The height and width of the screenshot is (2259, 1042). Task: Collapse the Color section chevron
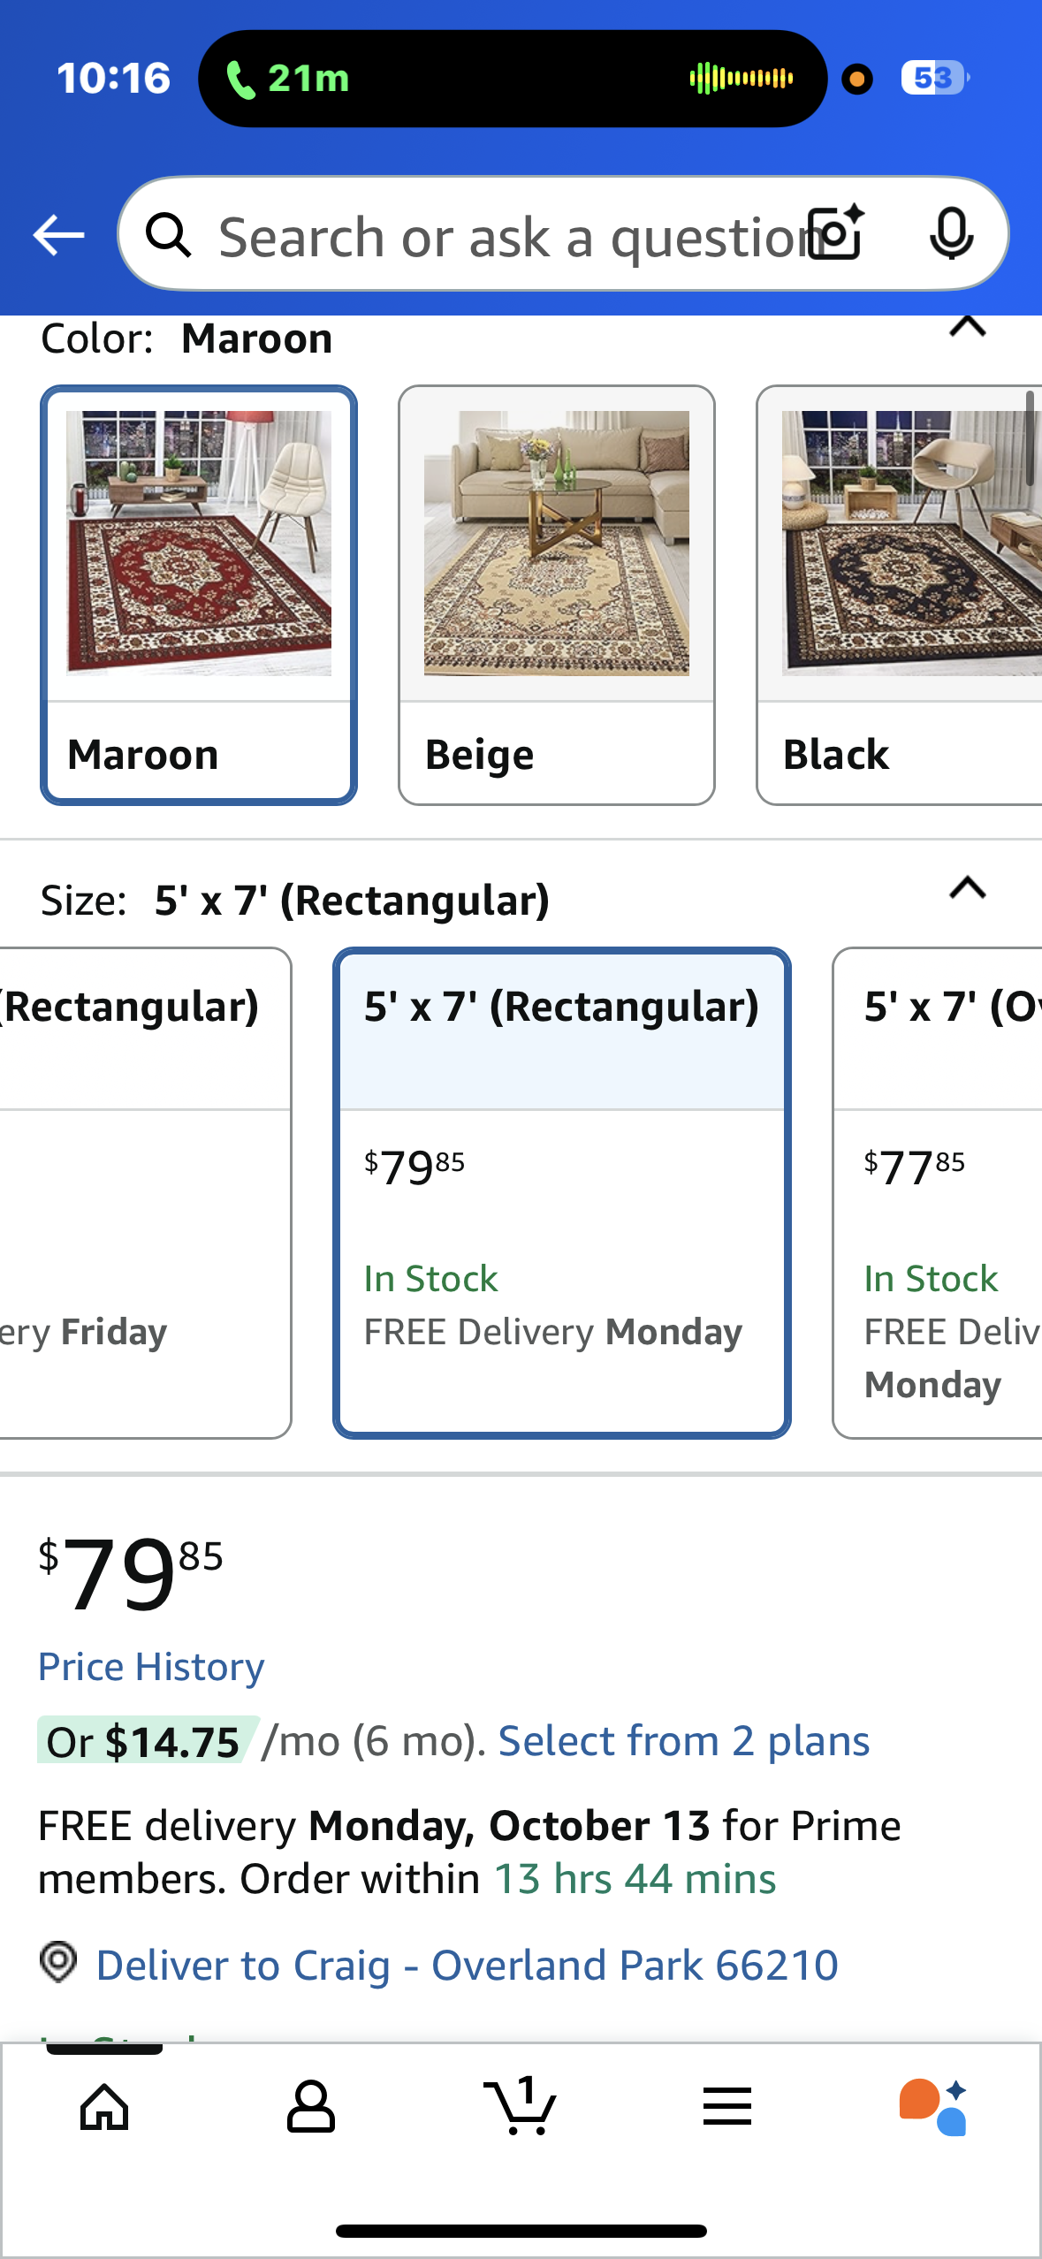(967, 327)
